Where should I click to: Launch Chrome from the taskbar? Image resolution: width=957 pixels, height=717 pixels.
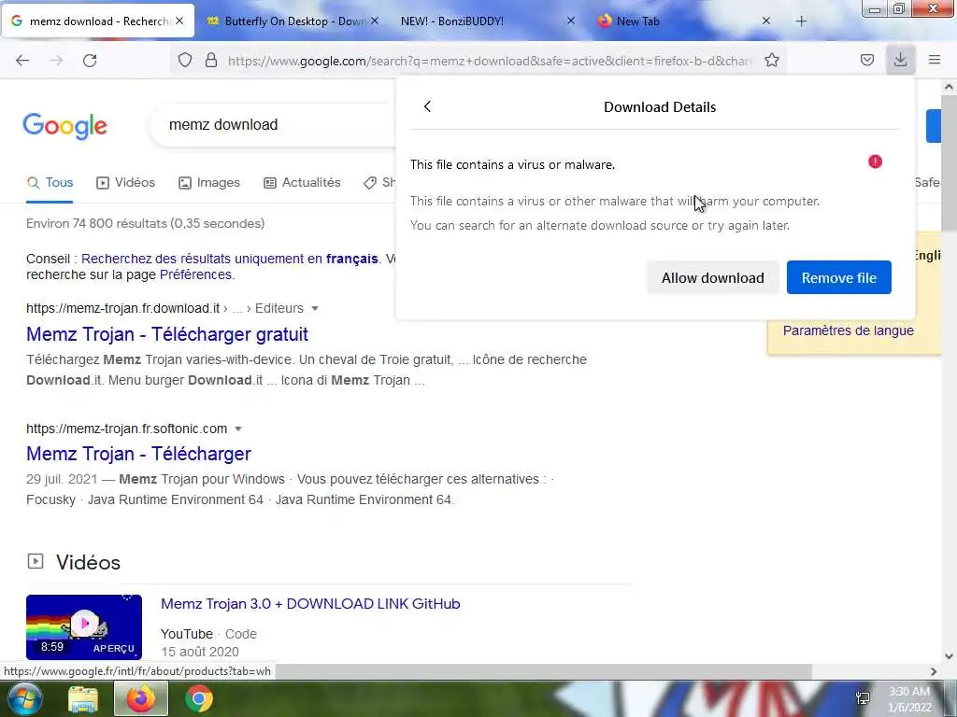199,698
